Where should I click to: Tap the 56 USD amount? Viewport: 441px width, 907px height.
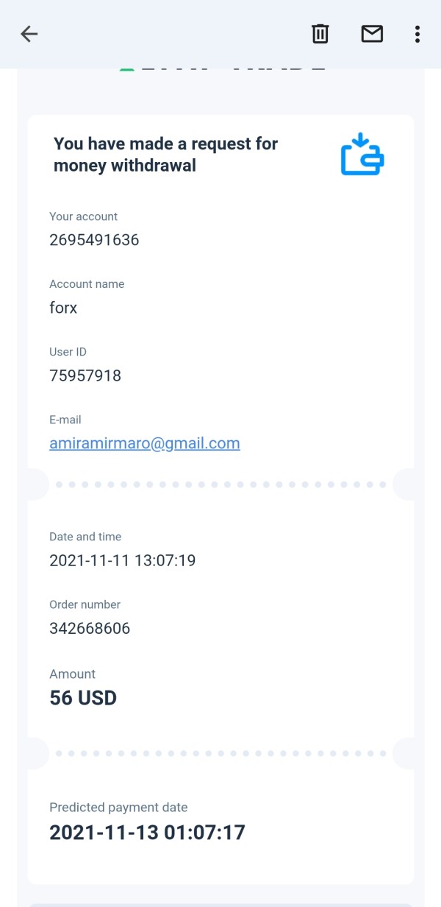[83, 698]
